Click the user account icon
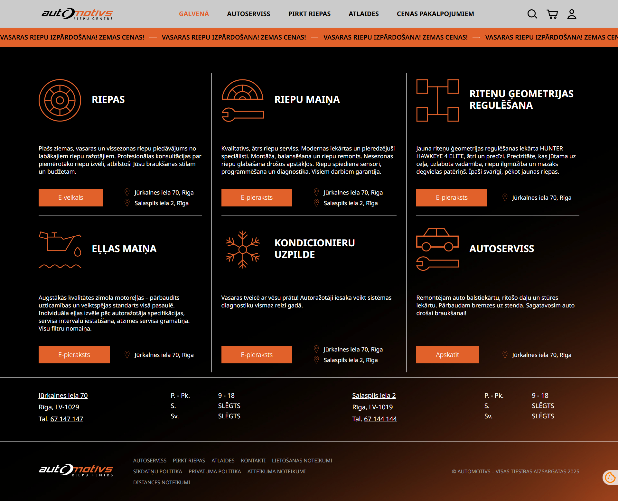Screen dimensions: 618x501 (572, 14)
